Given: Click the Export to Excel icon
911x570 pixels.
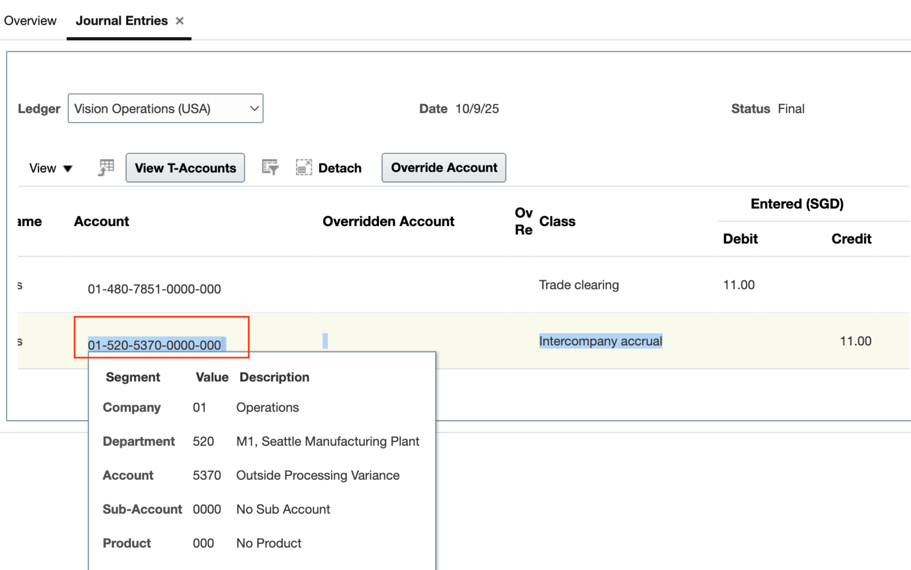Looking at the screenshot, I should tap(106, 167).
